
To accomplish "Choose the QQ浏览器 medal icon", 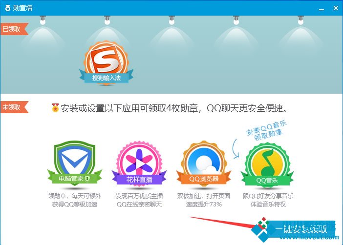I will point(204,163).
